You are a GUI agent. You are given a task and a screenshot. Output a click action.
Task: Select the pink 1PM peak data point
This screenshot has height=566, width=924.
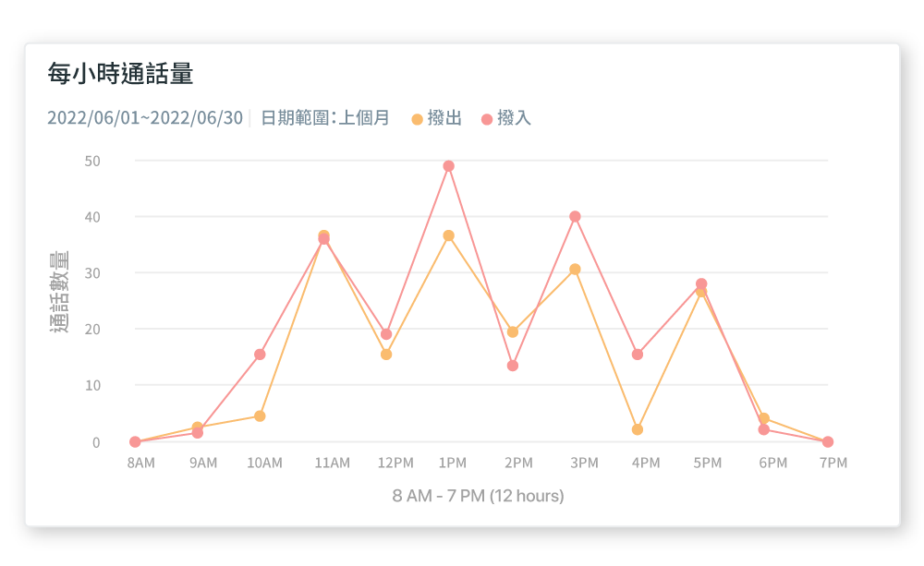448,166
